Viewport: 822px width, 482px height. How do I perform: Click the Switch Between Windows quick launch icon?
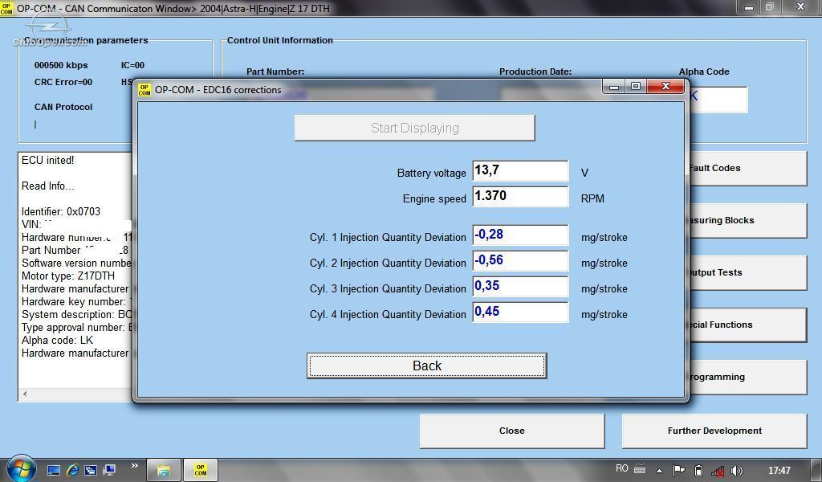(x=91, y=470)
